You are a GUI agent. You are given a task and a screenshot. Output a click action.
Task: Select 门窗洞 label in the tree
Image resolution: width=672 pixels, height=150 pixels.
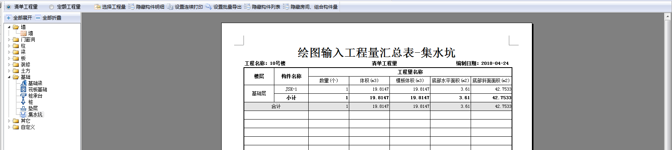(x=28, y=39)
